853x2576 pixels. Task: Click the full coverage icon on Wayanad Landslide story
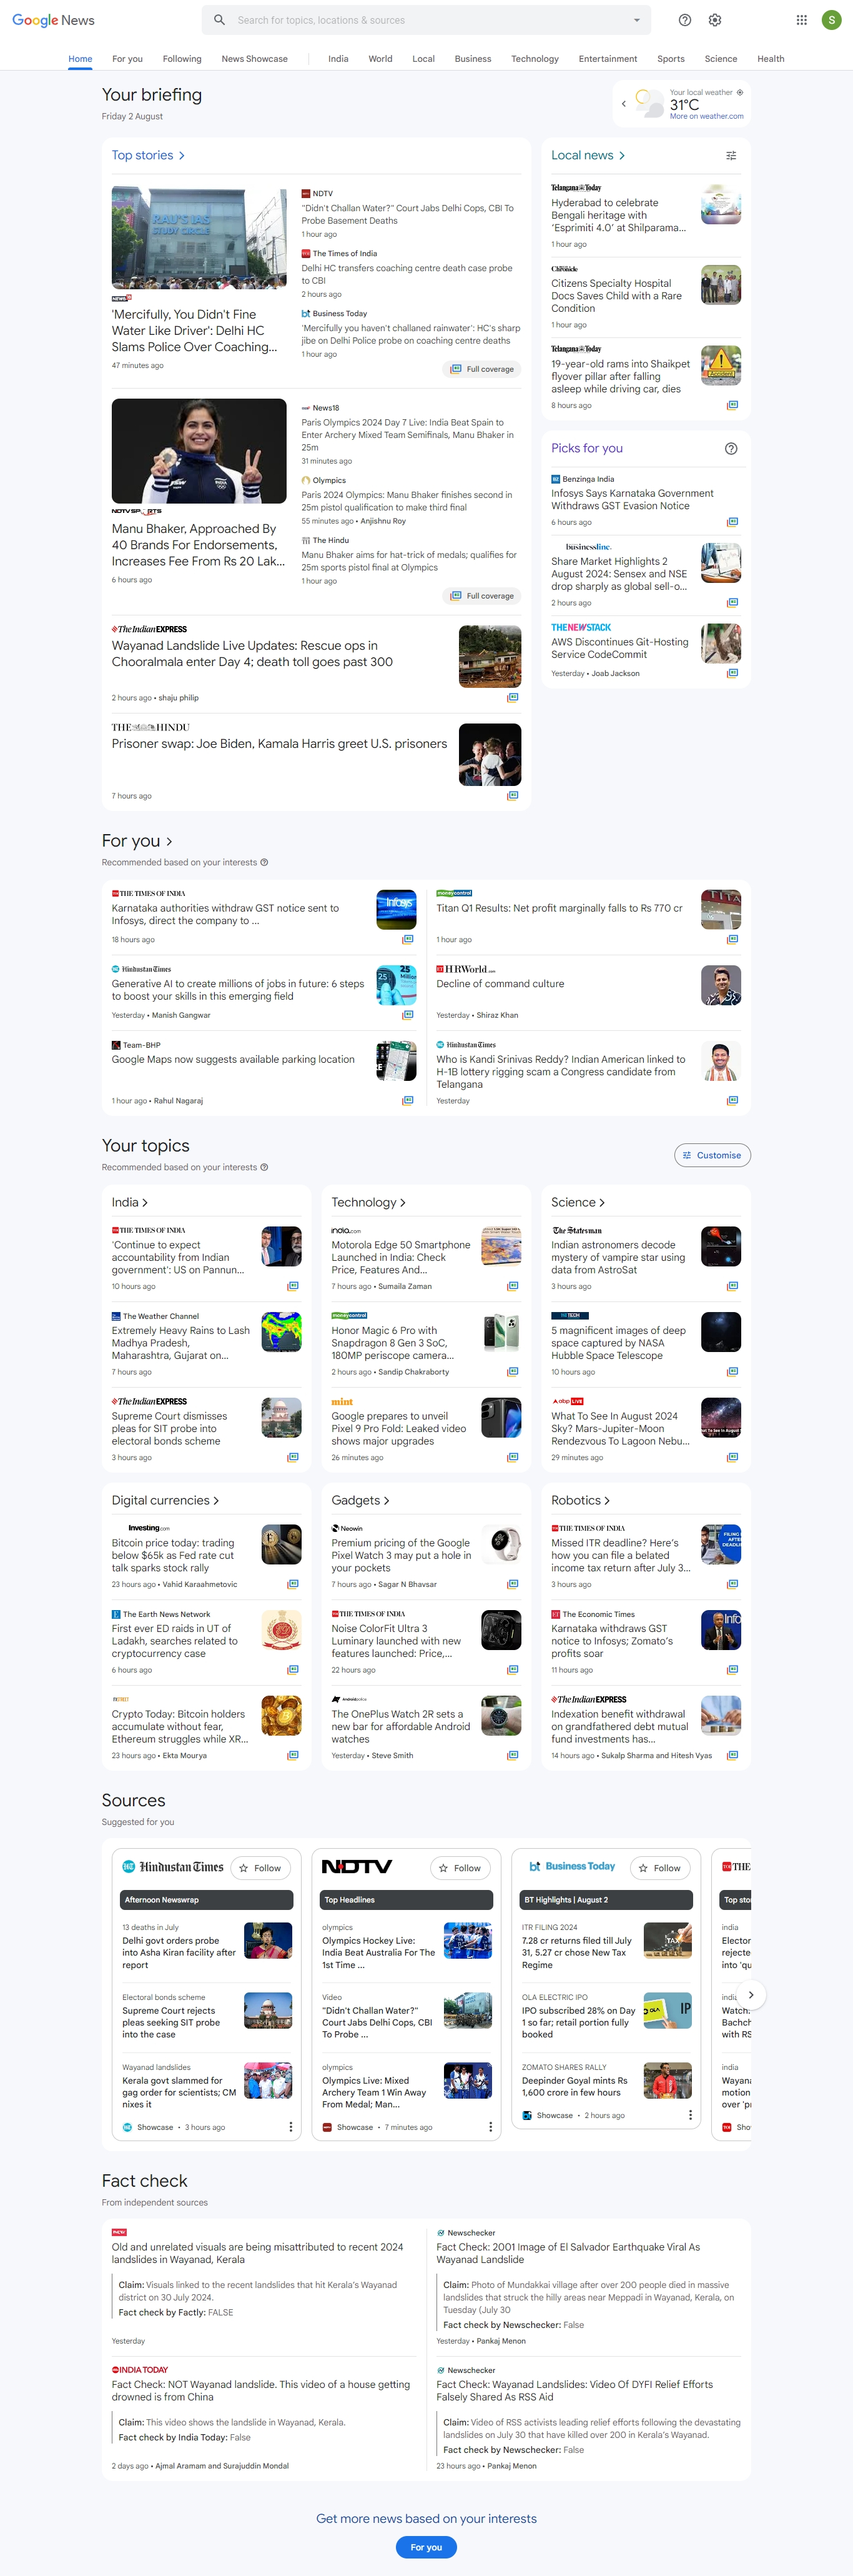pos(513,697)
